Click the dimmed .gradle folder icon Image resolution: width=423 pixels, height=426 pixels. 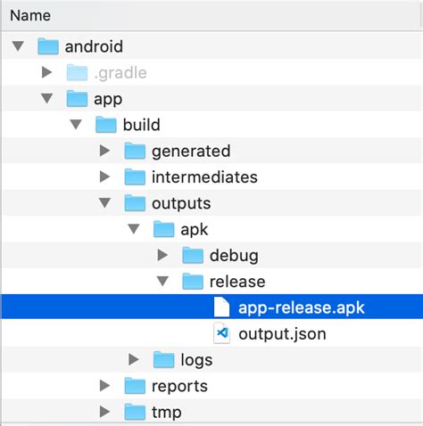tap(77, 72)
